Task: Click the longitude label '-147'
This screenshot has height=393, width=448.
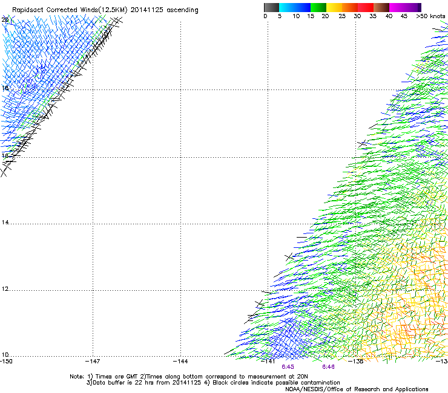Action: click(93, 362)
